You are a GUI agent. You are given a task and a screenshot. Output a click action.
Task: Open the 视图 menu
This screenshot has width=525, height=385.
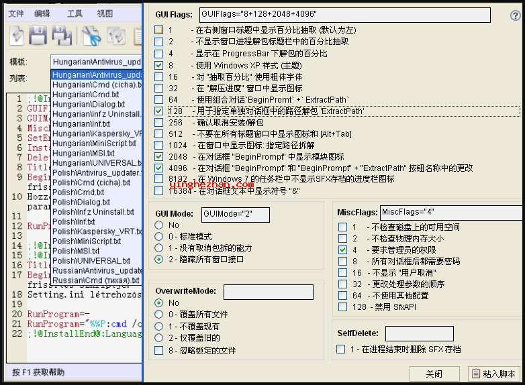point(105,13)
